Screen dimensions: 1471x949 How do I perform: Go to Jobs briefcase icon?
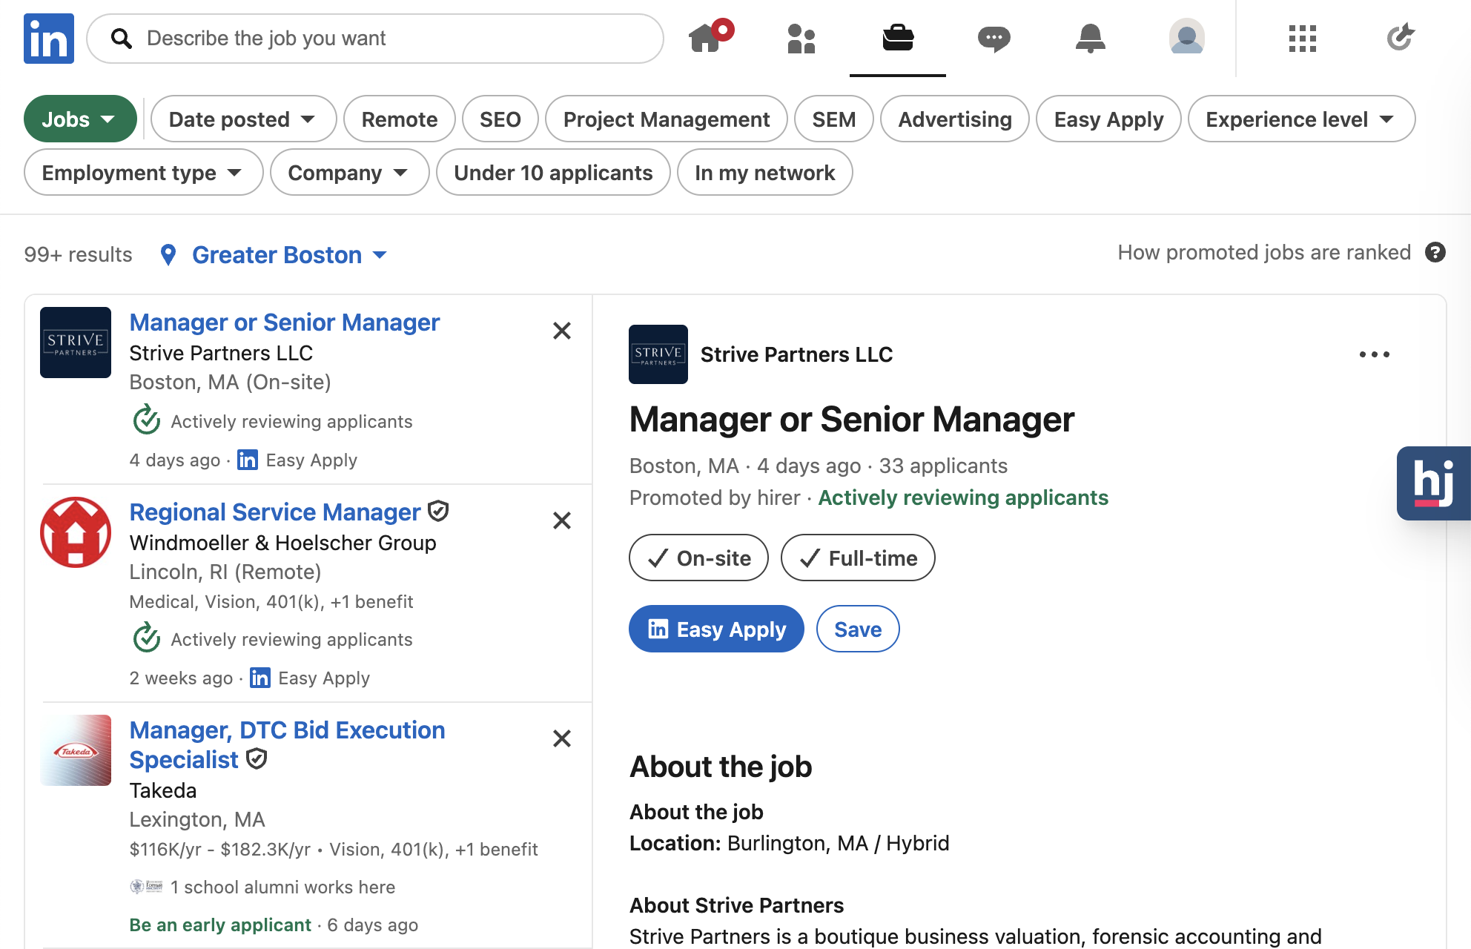click(x=898, y=38)
